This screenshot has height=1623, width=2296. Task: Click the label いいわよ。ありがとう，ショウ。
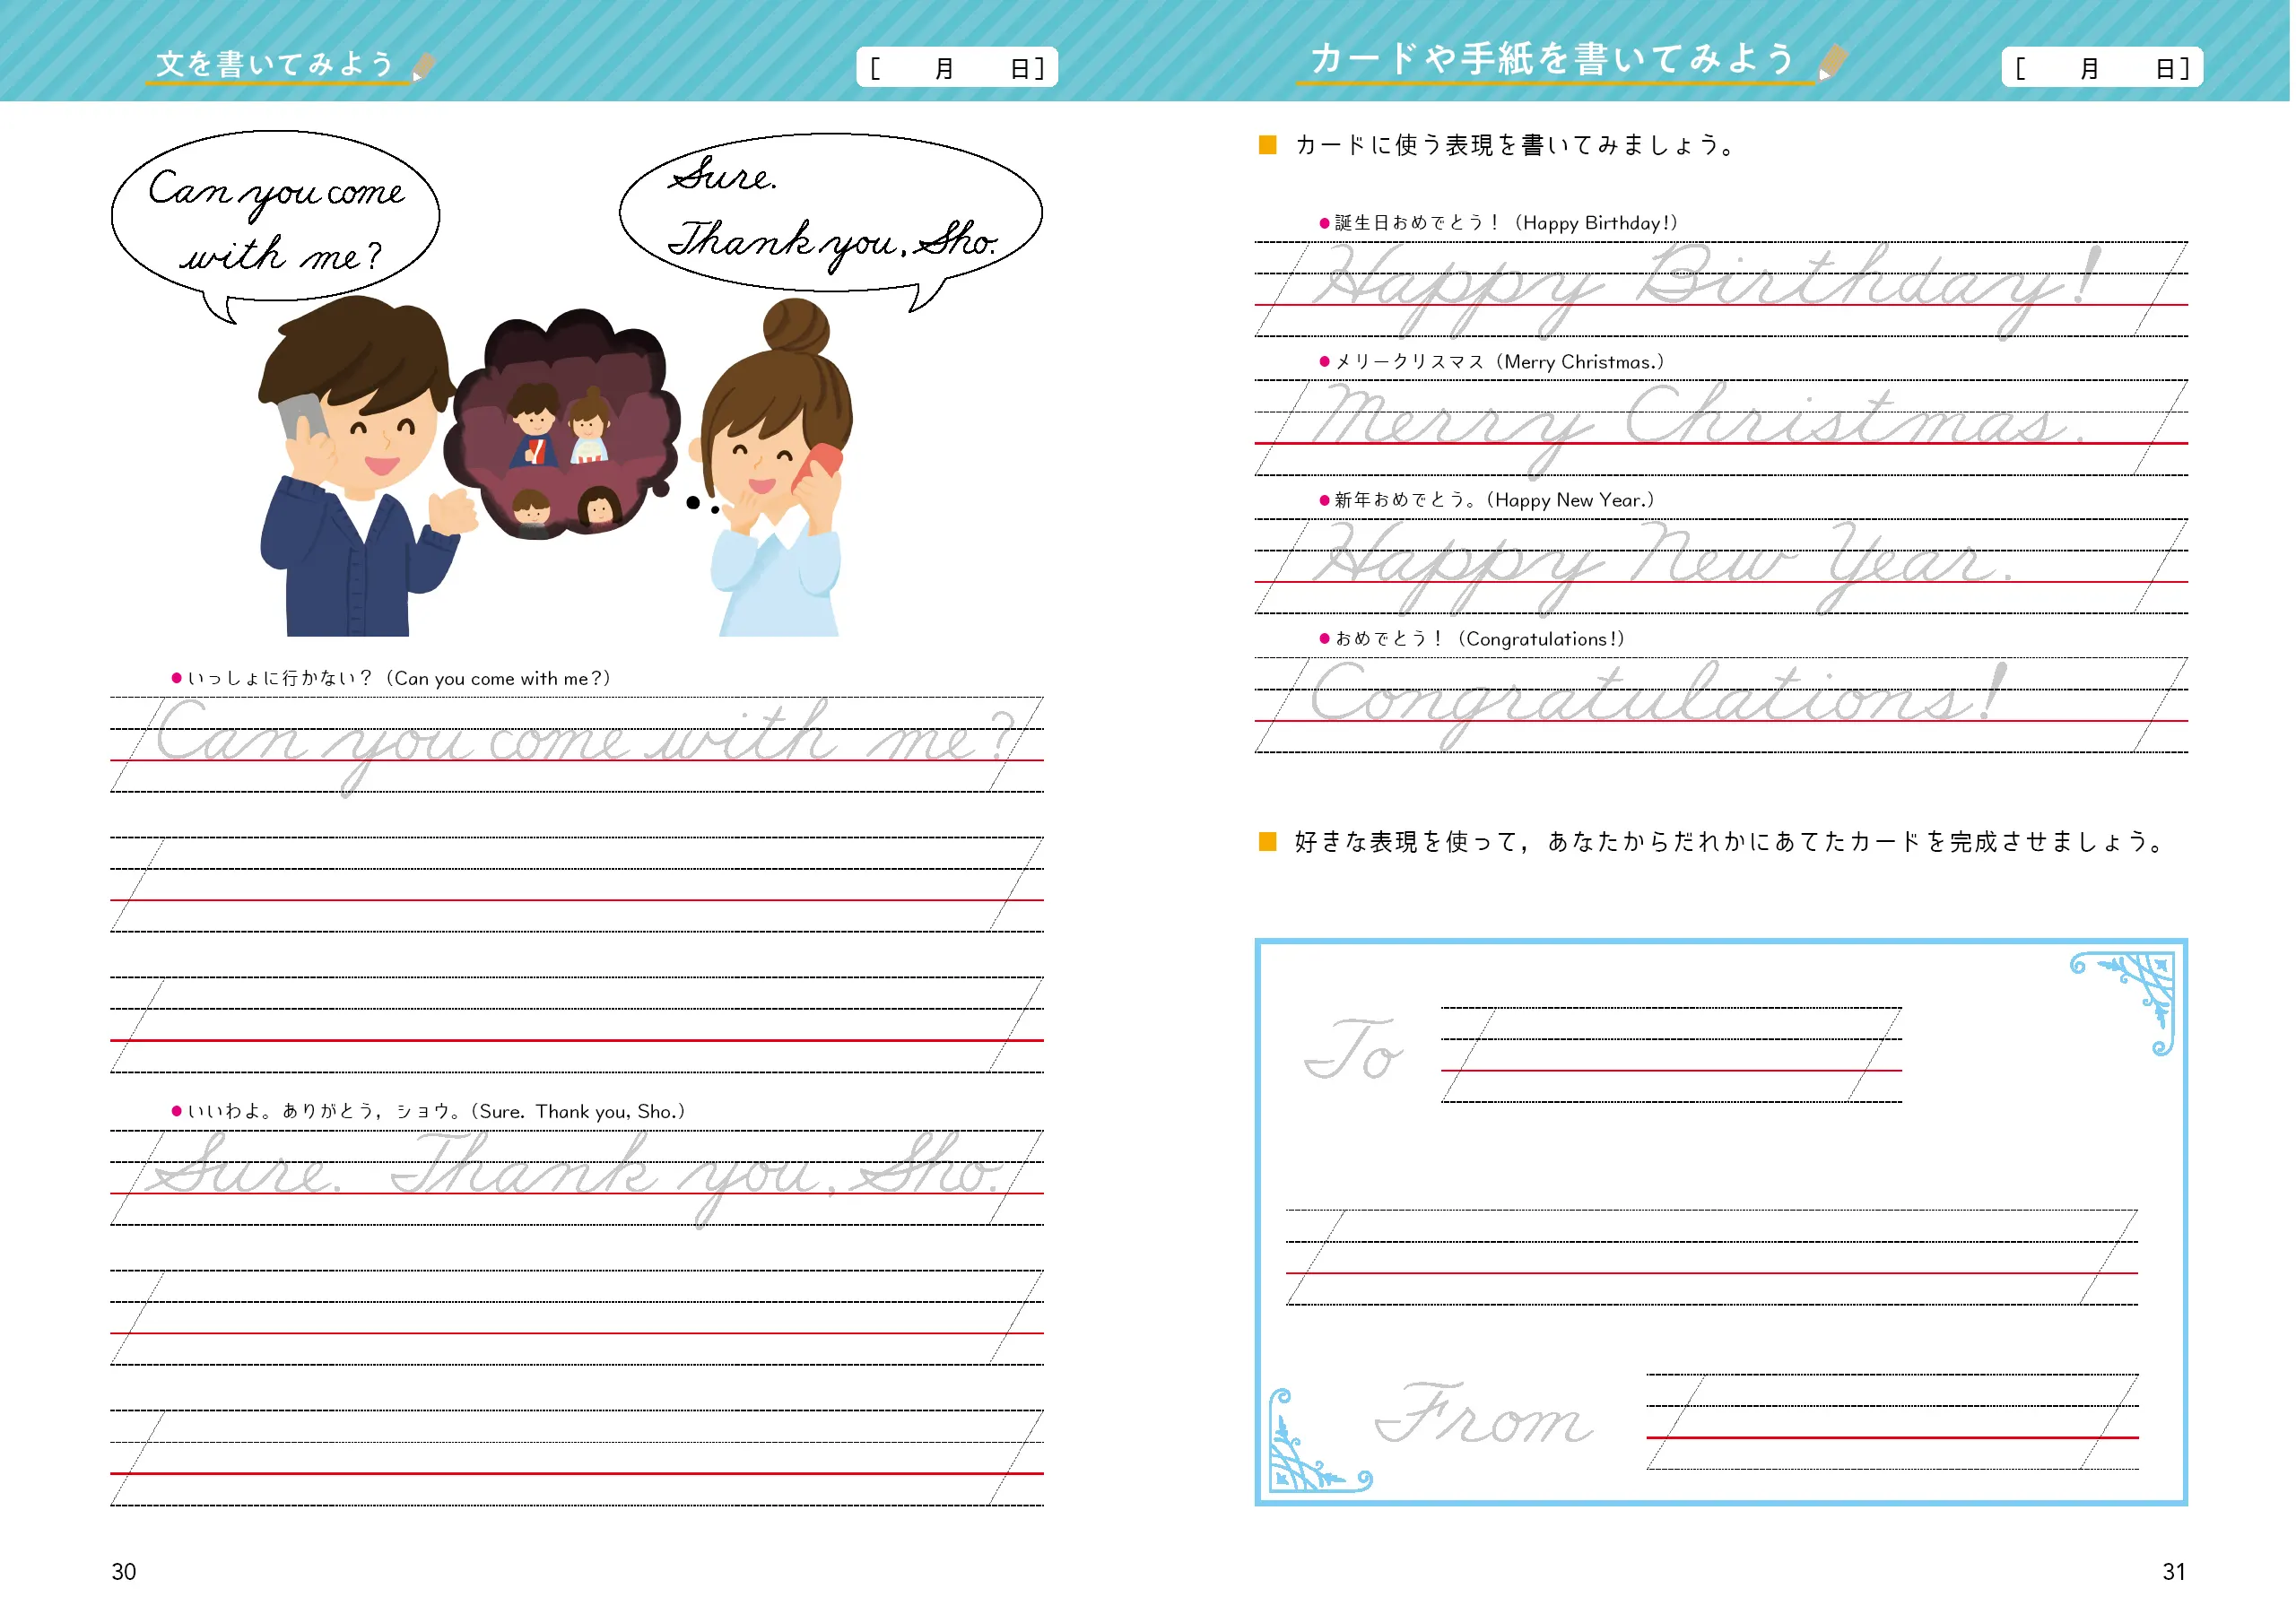(x=436, y=1111)
